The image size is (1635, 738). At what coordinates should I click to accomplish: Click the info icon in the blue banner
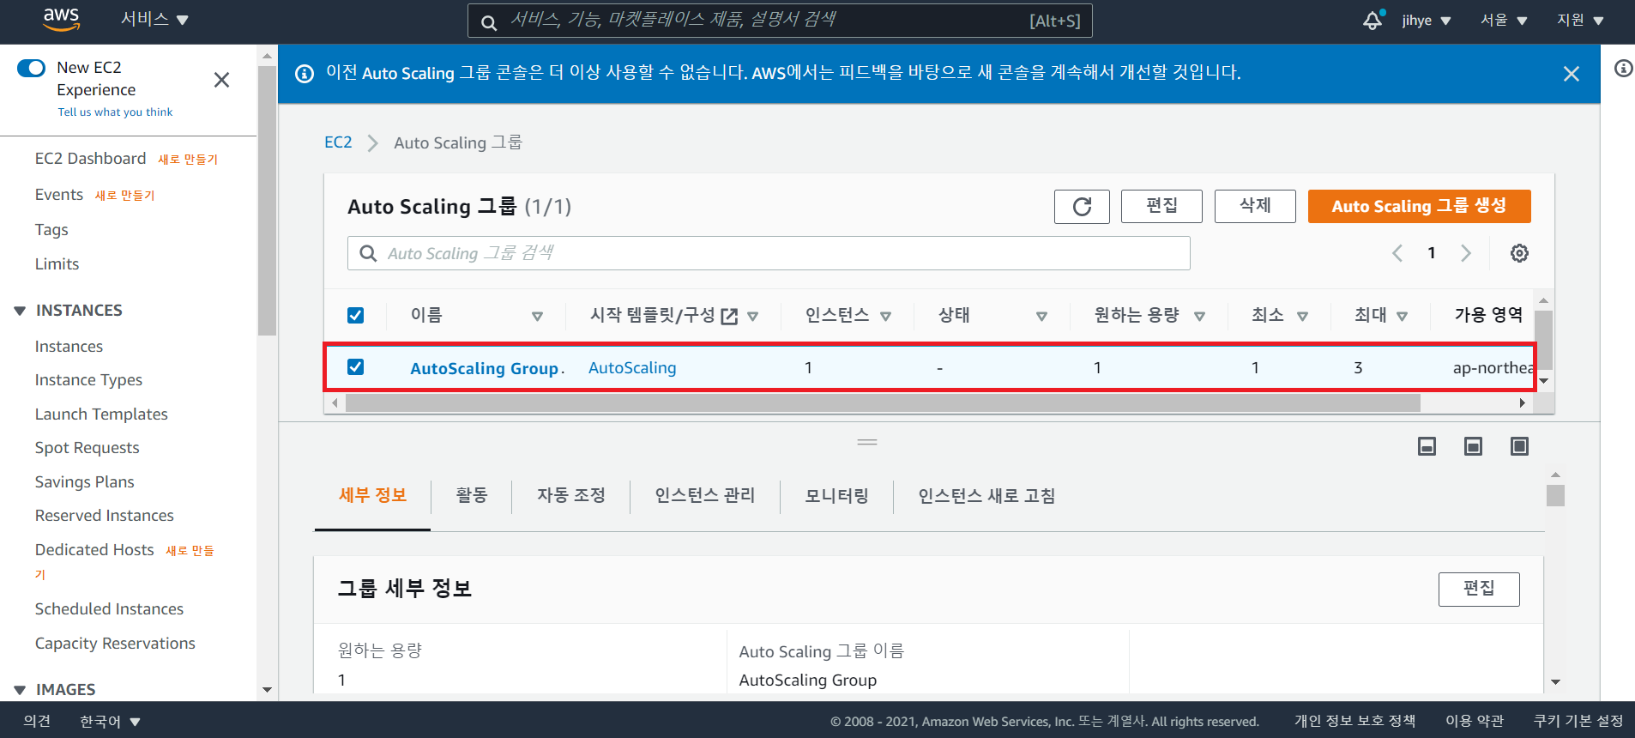305,74
